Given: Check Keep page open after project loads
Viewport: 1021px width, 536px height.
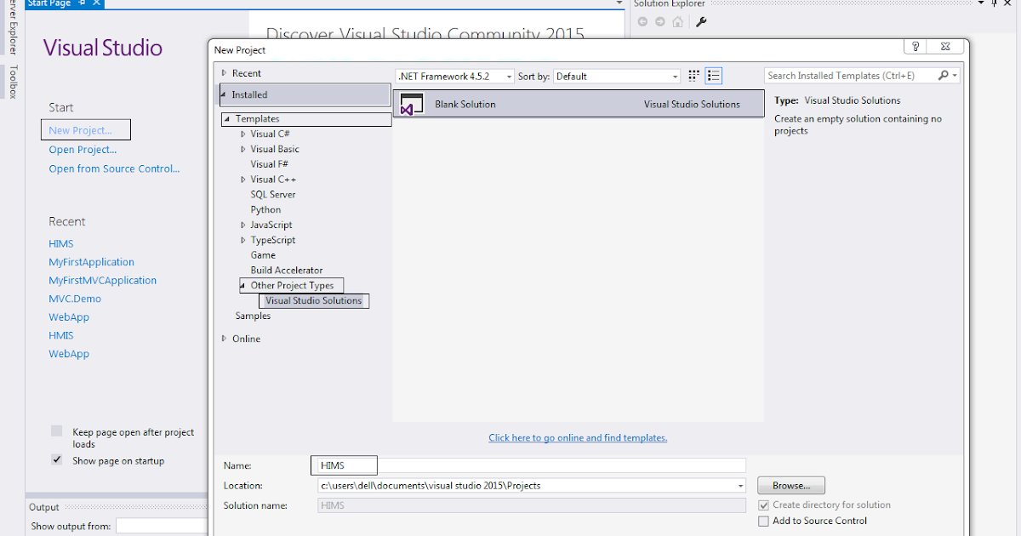Looking at the screenshot, I should pyautogui.click(x=56, y=431).
